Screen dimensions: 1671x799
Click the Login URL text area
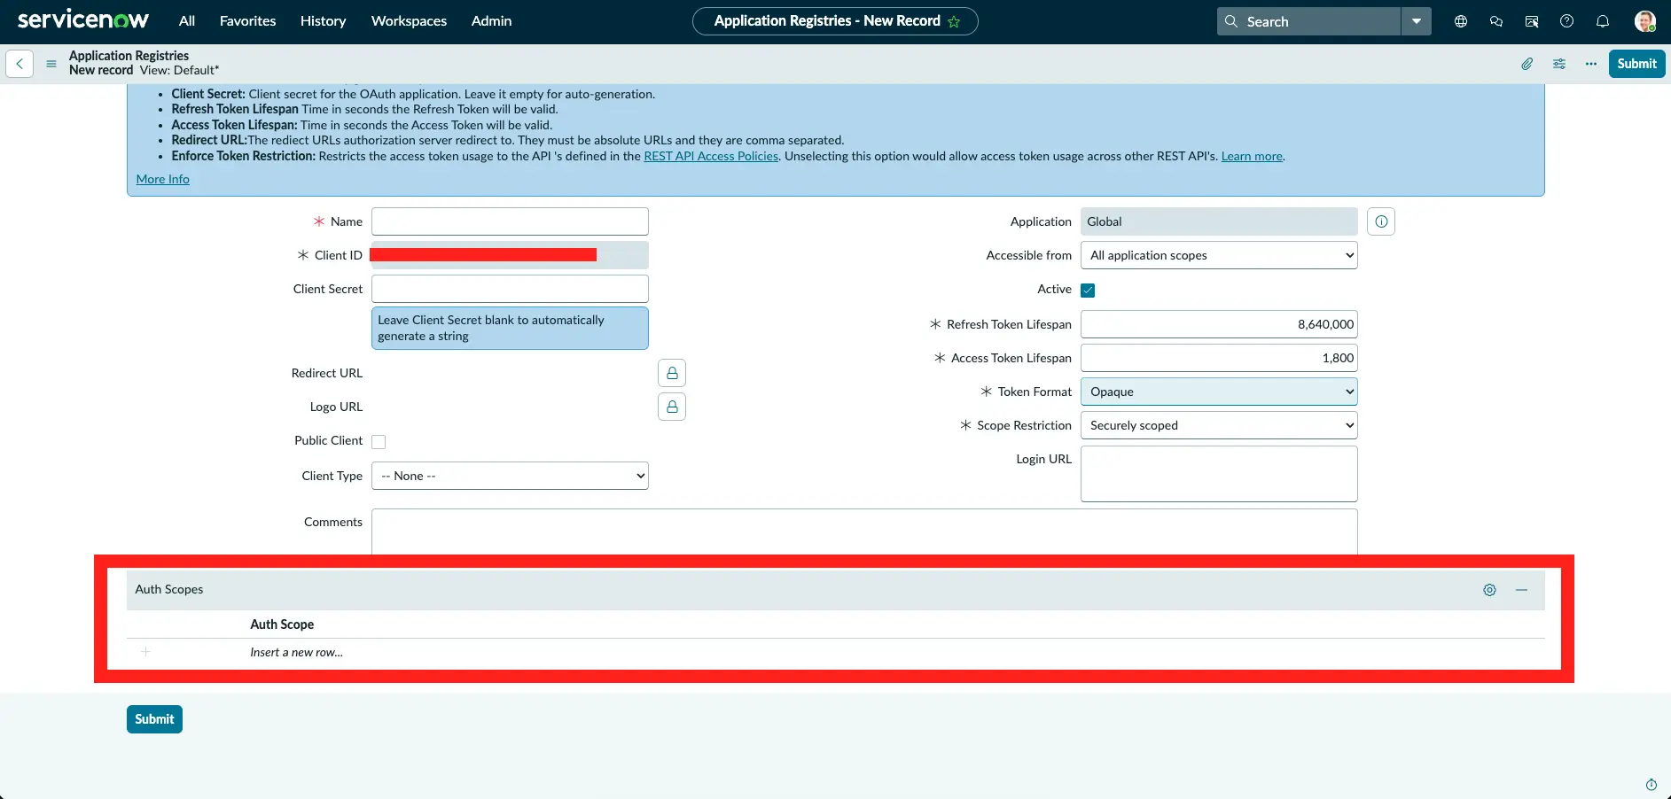[x=1219, y=474]
